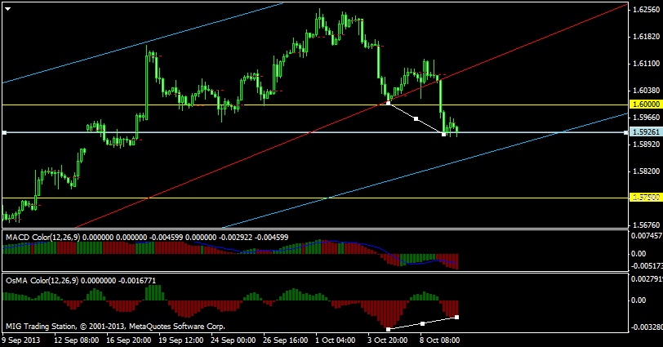This screenshot has width=663, height=347.
Task: Click the 3 Oct 20:00 time label
Action: (388, 340)
